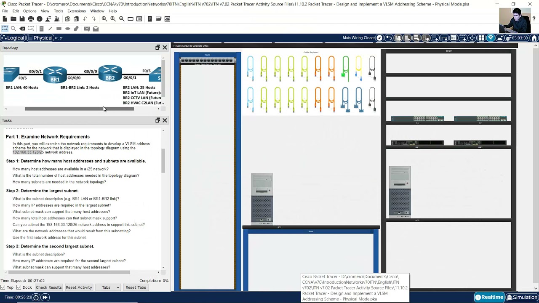Viewport: 539px width, 303px height.
Task: Select the Delete tool icon
Action: tap(22, 29)
